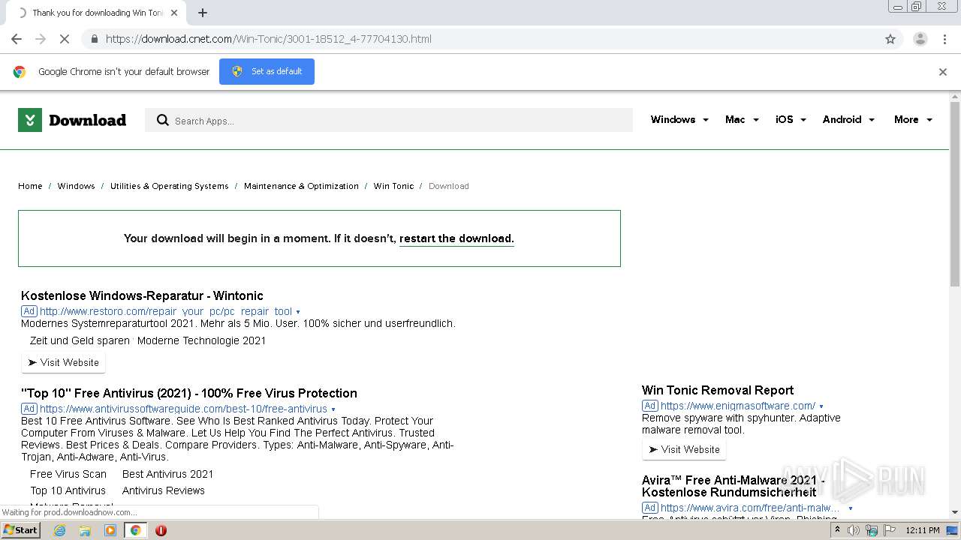Viewport: 961px width, 540px height.
Task: Click Visit Website under restoro ad
Action: (x=64, y=362)
